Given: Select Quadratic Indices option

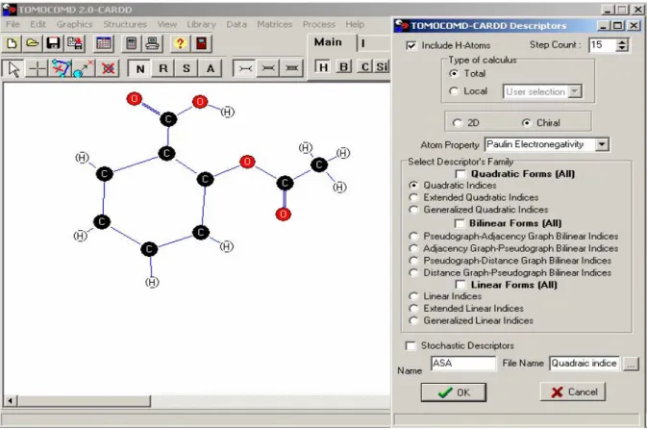Looking at the screenshot, I should pyautogui.click(x=413, y=185).
